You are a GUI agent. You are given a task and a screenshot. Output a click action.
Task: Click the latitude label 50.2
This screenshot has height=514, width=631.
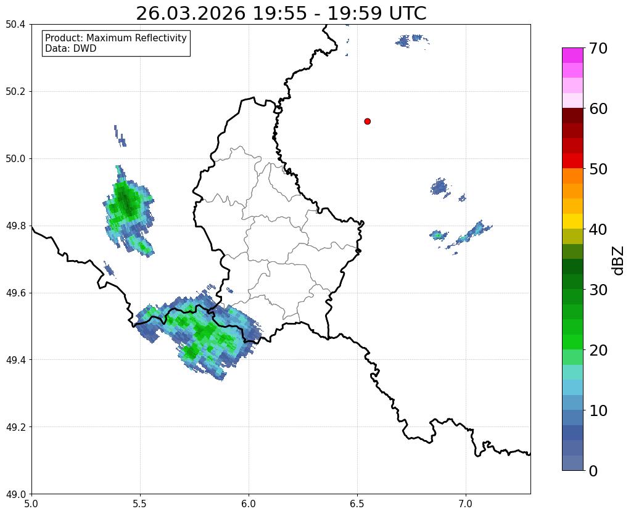coord(15,92)
